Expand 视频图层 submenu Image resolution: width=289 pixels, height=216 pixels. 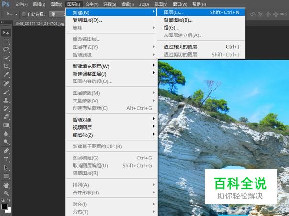[153, 126]
